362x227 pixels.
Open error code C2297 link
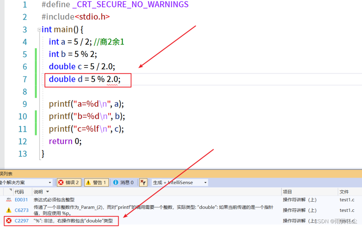(21, 221)
